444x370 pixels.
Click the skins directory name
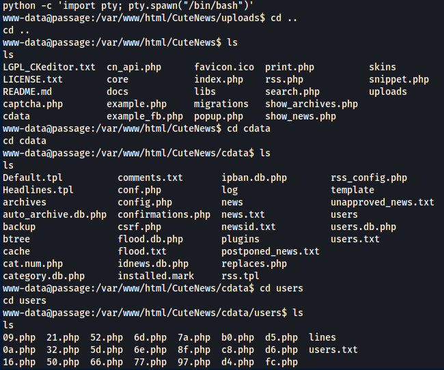point(383,67)
